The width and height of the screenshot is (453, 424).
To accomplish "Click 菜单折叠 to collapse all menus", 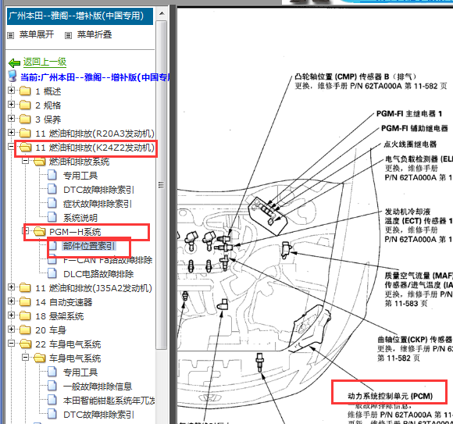I will click(x=95, y=34).
